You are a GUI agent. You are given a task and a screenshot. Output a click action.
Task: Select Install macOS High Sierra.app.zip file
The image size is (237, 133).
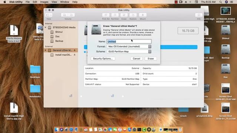[14, 111]
